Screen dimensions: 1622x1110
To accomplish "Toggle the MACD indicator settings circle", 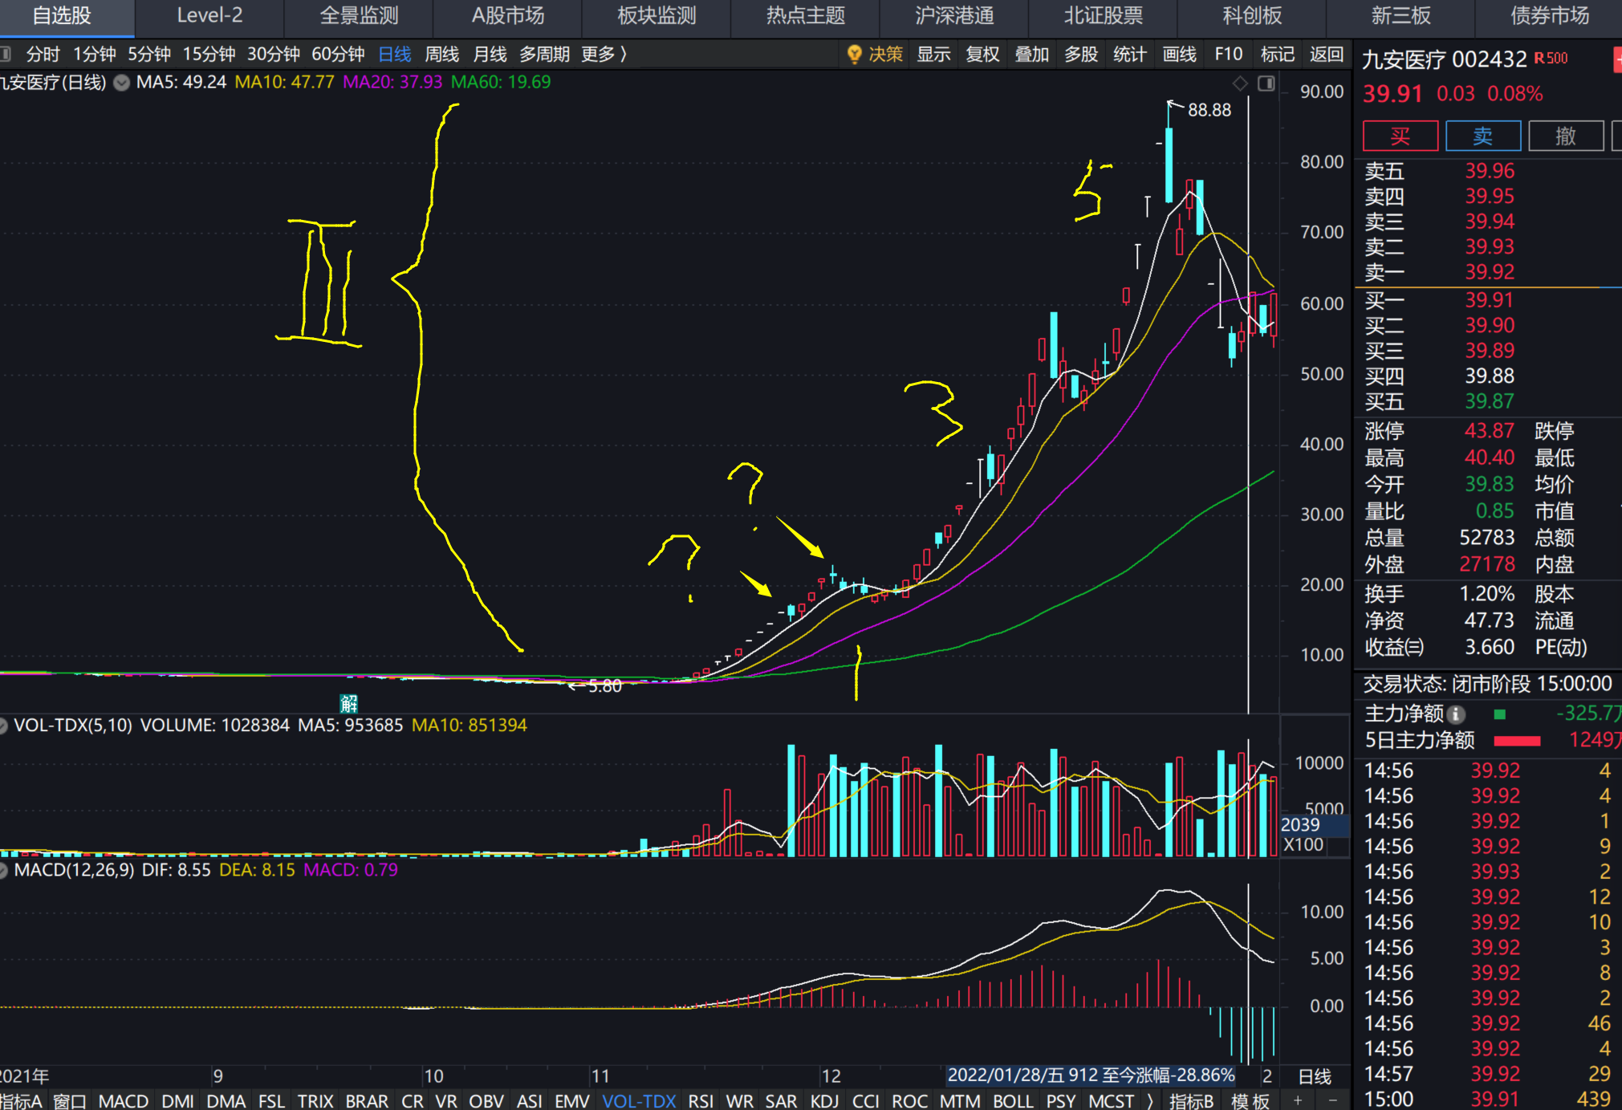I will (3, 871).
